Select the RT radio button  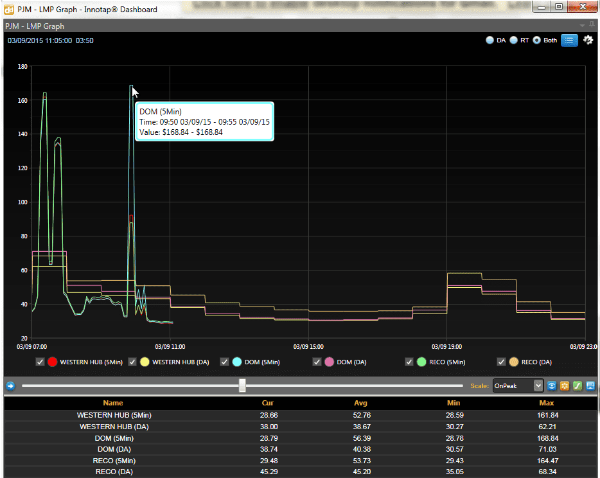pos(513,40)
